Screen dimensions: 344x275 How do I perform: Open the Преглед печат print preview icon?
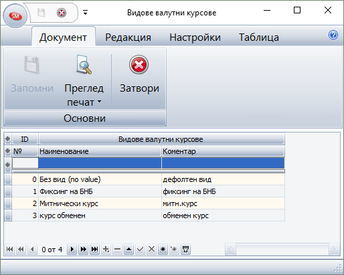84,65
